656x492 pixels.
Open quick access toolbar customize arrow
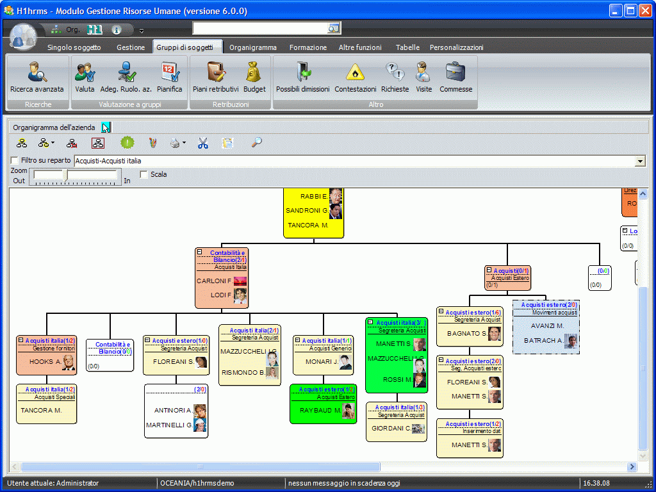pyautogui.click(x=142, y=31)
